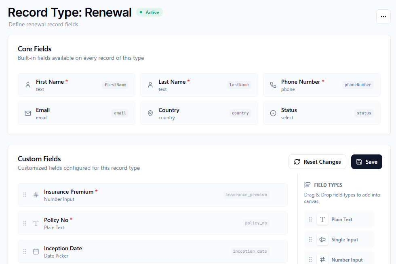
Task: Click the inception_date key tag
Action: (250, 251)
